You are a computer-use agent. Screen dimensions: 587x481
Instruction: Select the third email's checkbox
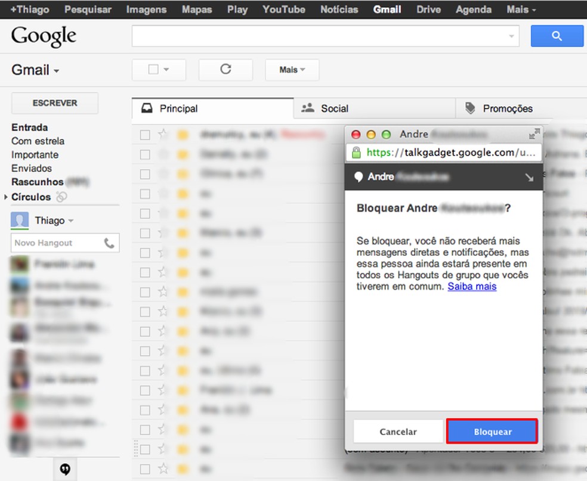(x=145, y=174)
